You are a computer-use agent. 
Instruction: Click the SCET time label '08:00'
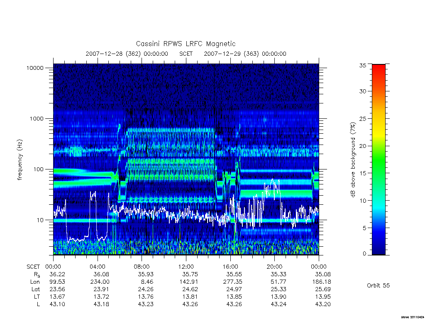(x=142, y=267)
